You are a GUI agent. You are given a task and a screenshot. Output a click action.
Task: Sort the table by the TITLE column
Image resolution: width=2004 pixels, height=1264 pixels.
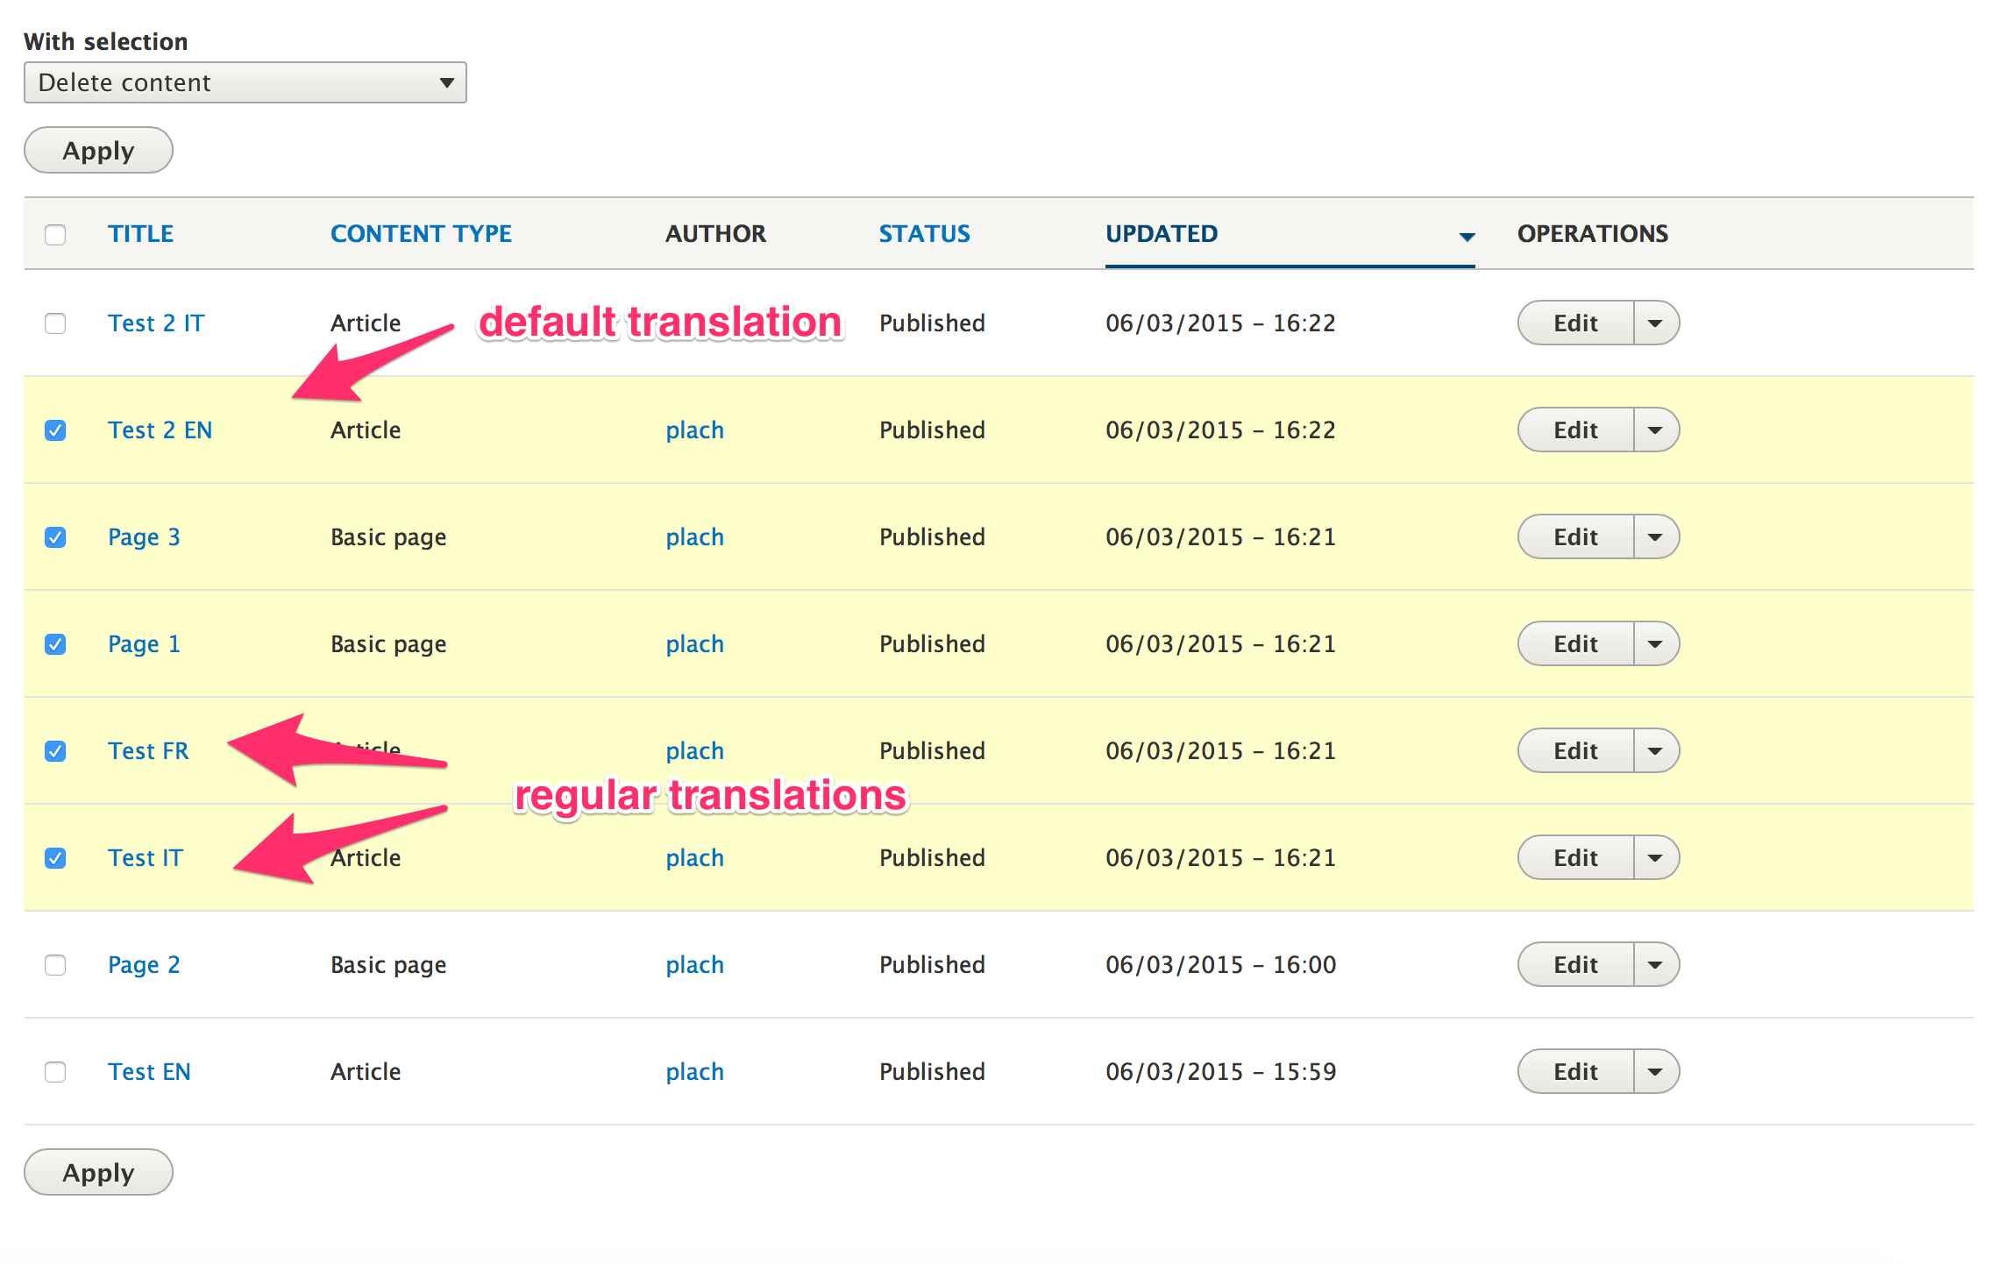coord(140,233)
